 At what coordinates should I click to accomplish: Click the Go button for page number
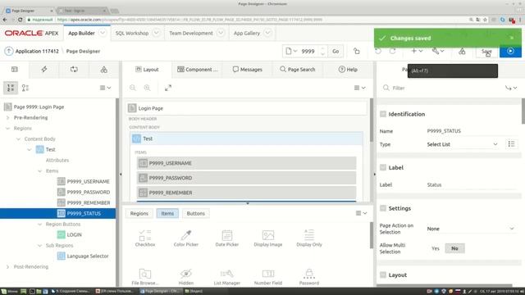pos(336,51)
